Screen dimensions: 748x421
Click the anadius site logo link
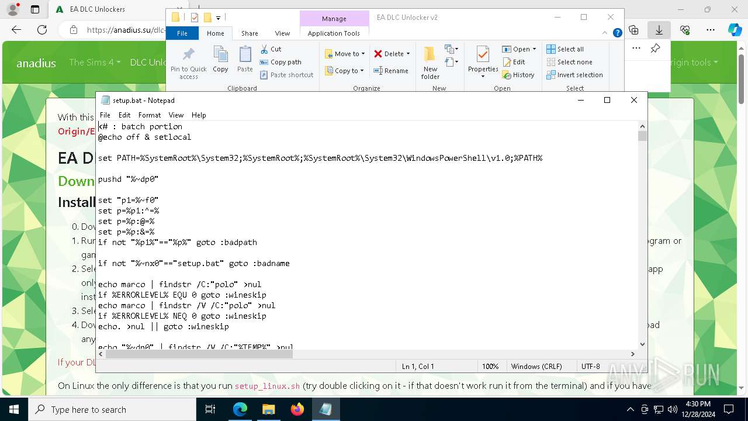(x=36, y=63)
